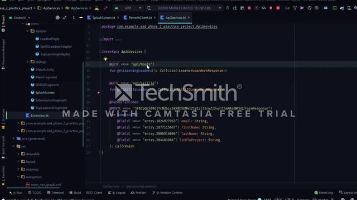Image resolution: width=357 pixels, height=200 pixels.
Task: Close the SplashScreen.kt tab
Action: [118, 18]
